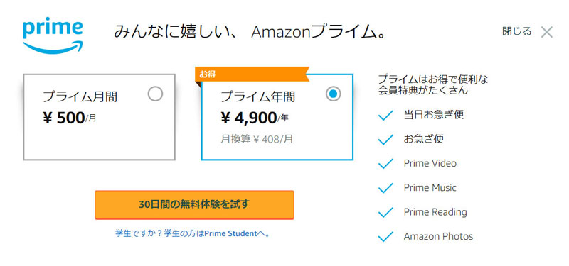Click the 閉じる text link
Viewport: 569px width, 266px height.
click(517, 31)
